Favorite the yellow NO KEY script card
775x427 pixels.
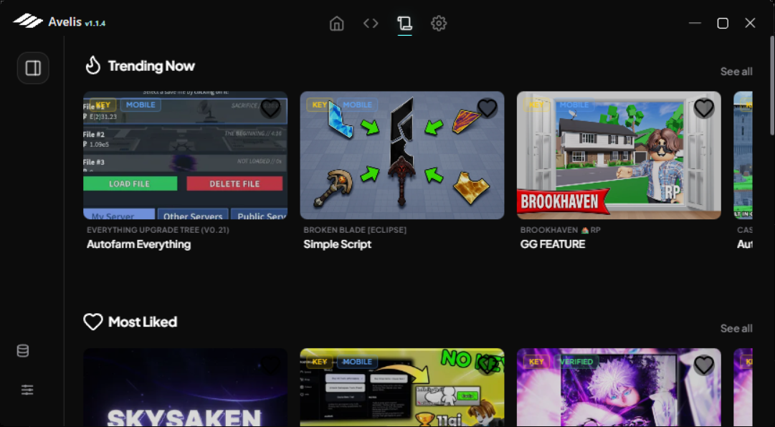[x=487, y=365]
